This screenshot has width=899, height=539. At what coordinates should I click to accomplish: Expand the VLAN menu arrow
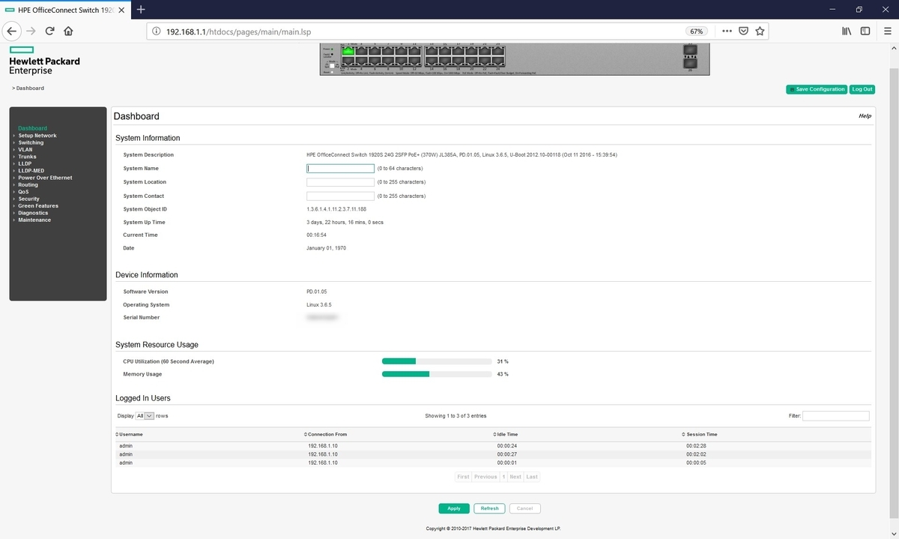coord(14,149)
